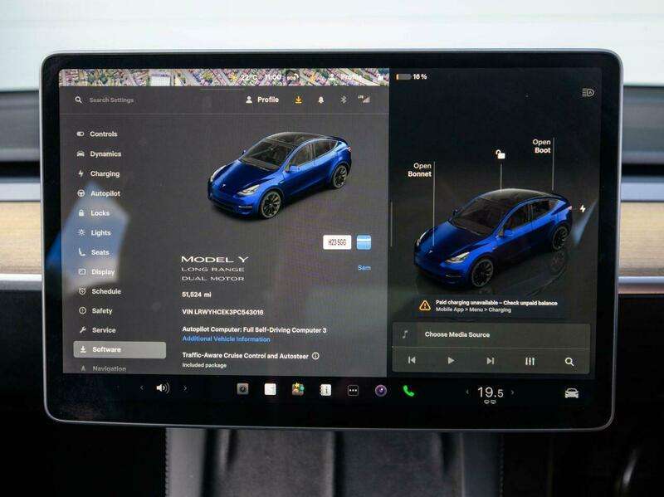The width and height of the screenshot is (664, 497).
Task: Tap the 16 % battery indicator
Action: click(411, 76)
